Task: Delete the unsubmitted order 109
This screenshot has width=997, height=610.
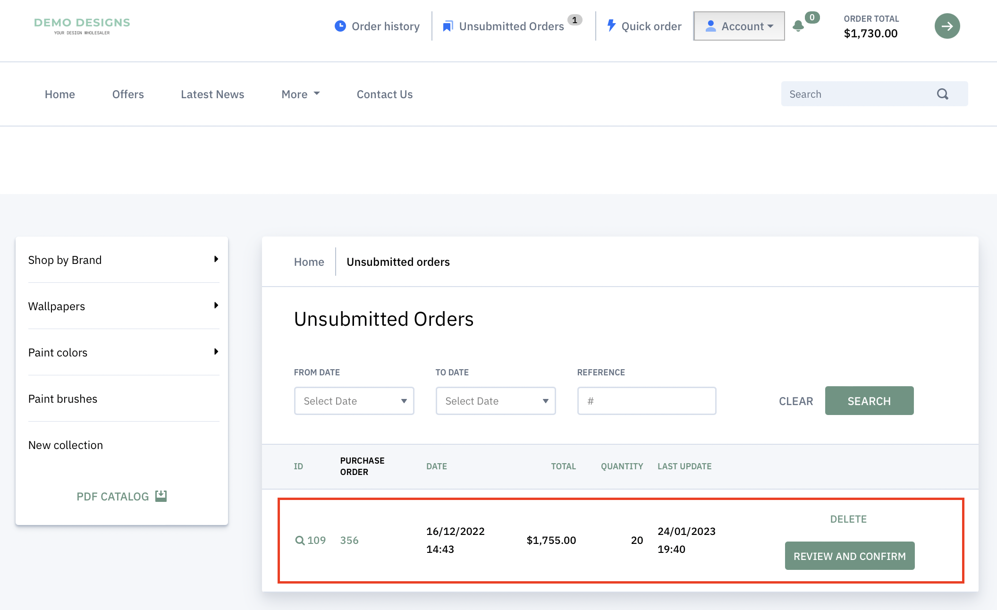Action: [x=848, y=518]
